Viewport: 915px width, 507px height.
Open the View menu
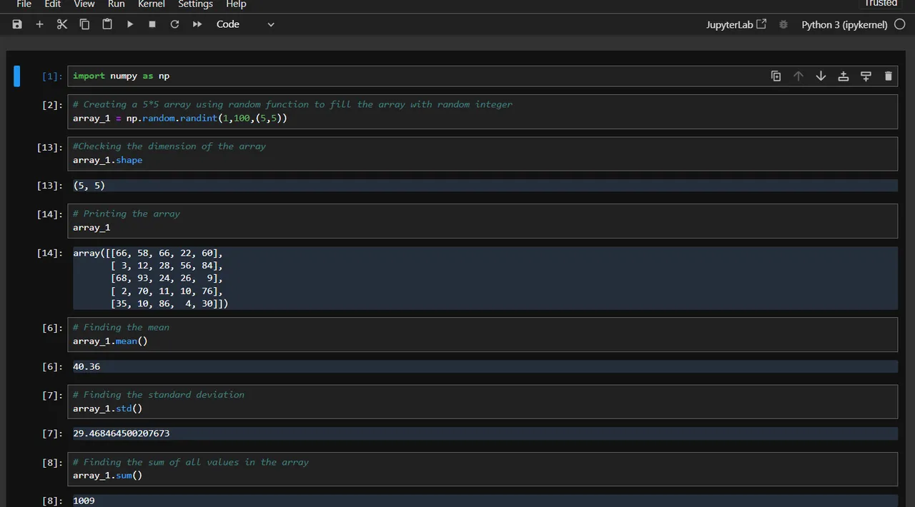[x=84, y=4]
